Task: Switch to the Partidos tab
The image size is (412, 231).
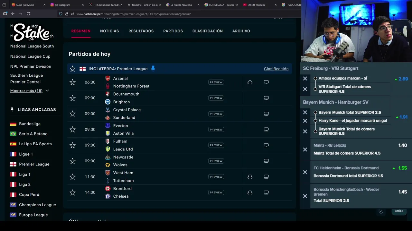Action: pos(173,31)
